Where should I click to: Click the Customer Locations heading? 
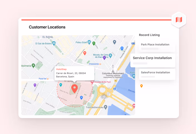click(47, 27)
